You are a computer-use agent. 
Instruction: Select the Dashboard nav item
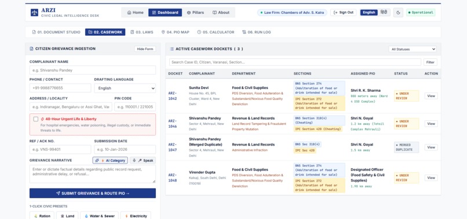click(165, 13)
